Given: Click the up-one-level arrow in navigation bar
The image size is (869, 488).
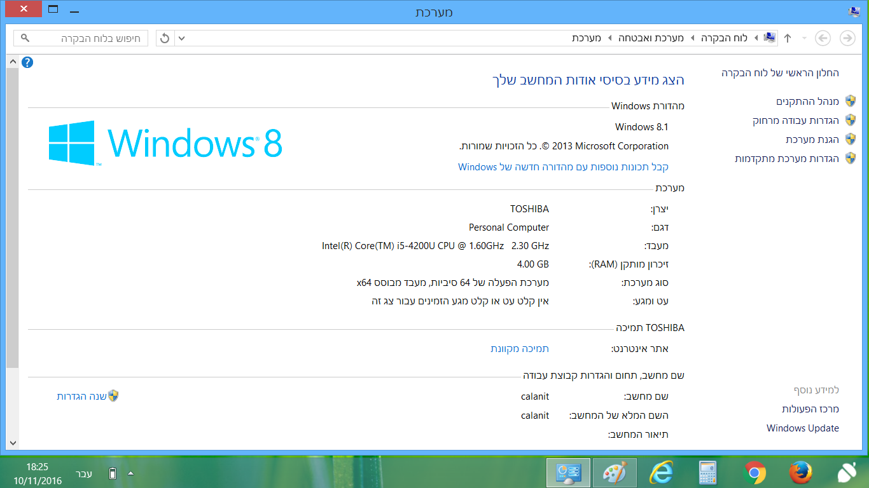Looking at the screenshot, I should point(788,38).
